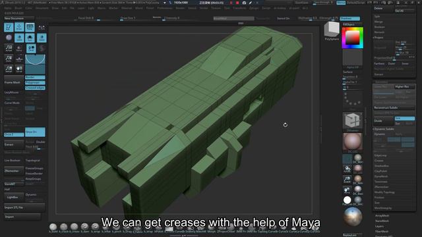The image size is (422, 237).
Task: Expand the Modify Topology section
Action: pyautogui.click(x=384, y=192)
